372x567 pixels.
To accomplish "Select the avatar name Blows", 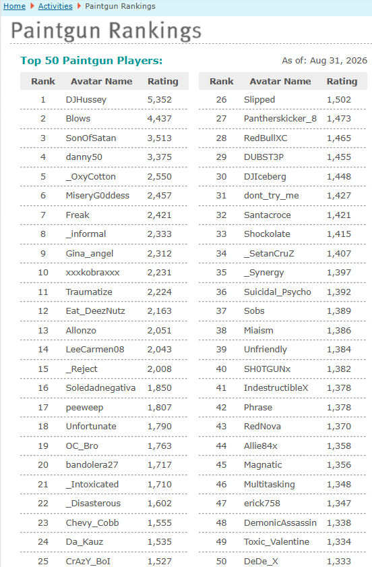I will (x=78, y=119).
